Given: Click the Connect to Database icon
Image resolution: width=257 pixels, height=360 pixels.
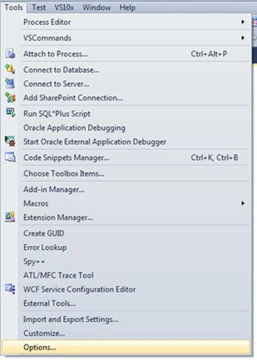Looking at the screenshot, I should (10, 69).
